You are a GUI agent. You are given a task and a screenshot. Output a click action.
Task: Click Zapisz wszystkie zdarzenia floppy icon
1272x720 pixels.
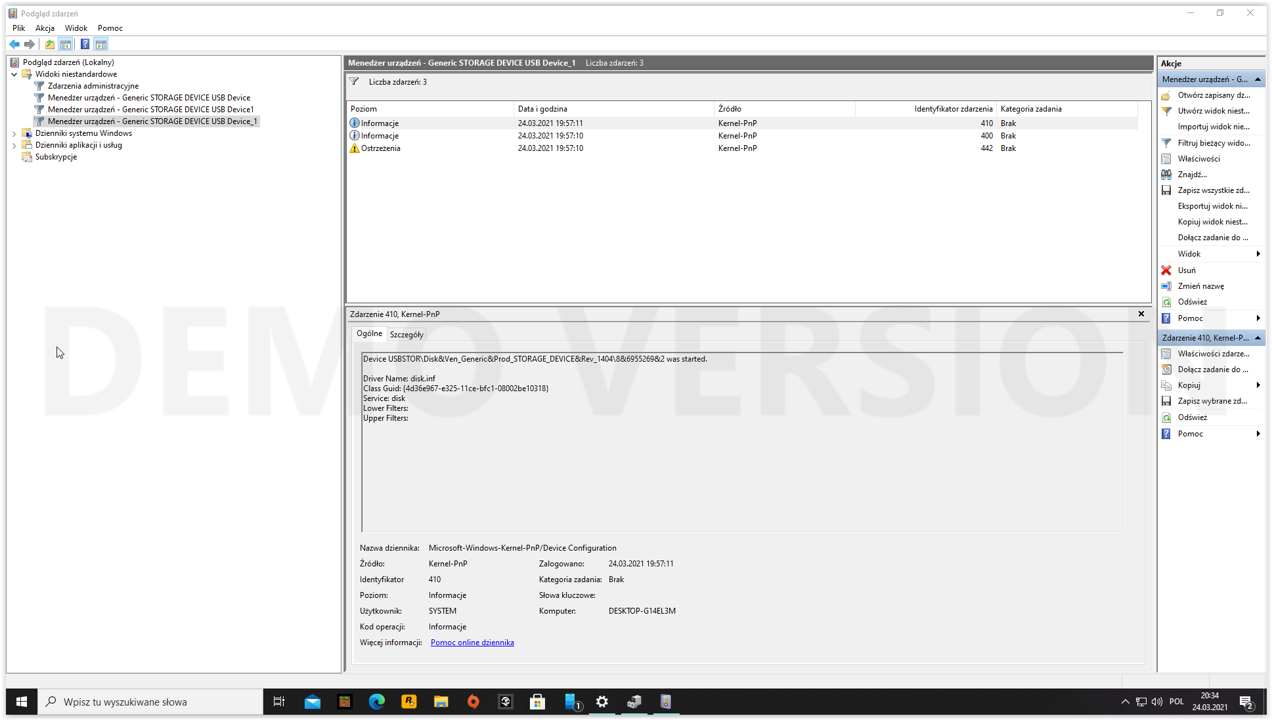pyautogui.click(x=1166, y=190)
